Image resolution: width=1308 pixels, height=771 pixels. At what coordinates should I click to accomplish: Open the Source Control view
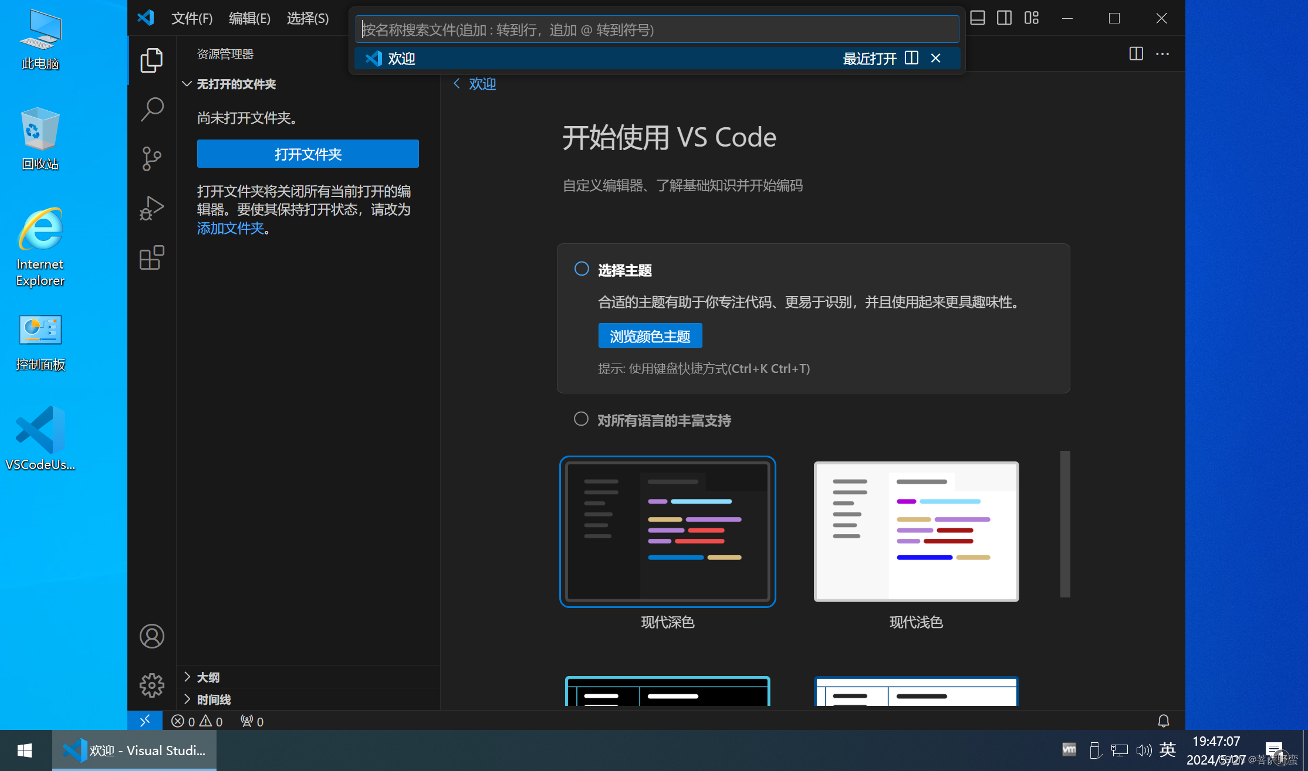151,158
